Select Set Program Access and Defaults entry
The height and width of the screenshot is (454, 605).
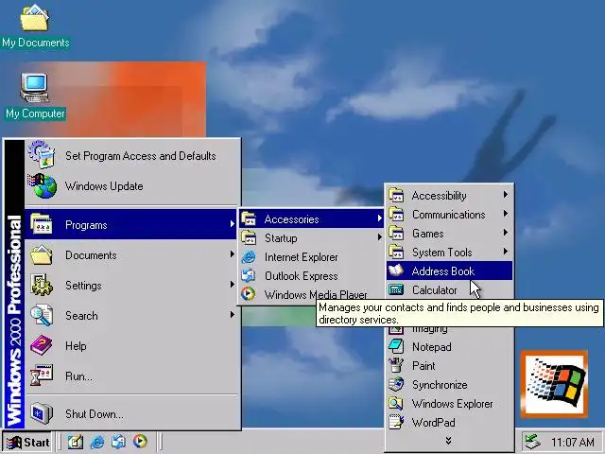click(130, 155)
